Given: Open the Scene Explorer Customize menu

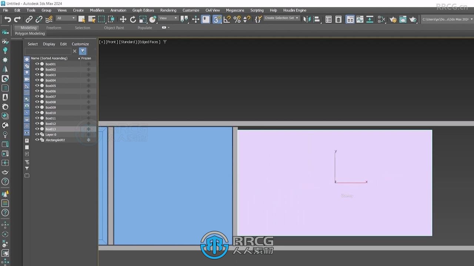Looking at the screenshot, I should pos(80,44).
